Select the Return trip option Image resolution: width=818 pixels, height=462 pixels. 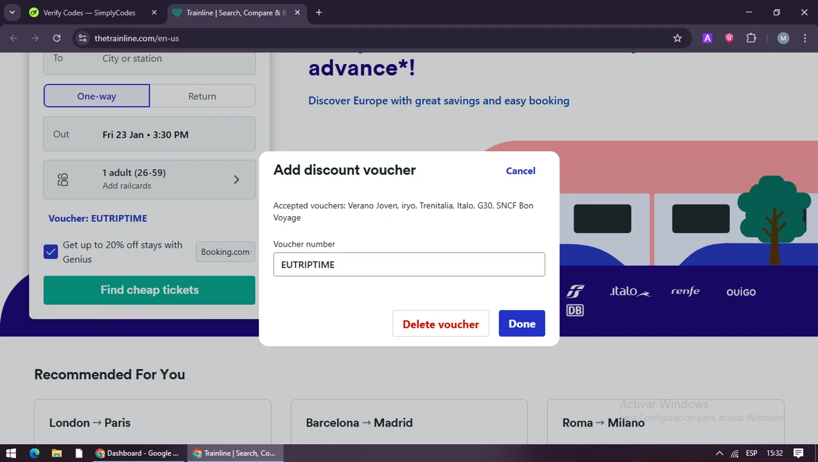click(202, 96)
